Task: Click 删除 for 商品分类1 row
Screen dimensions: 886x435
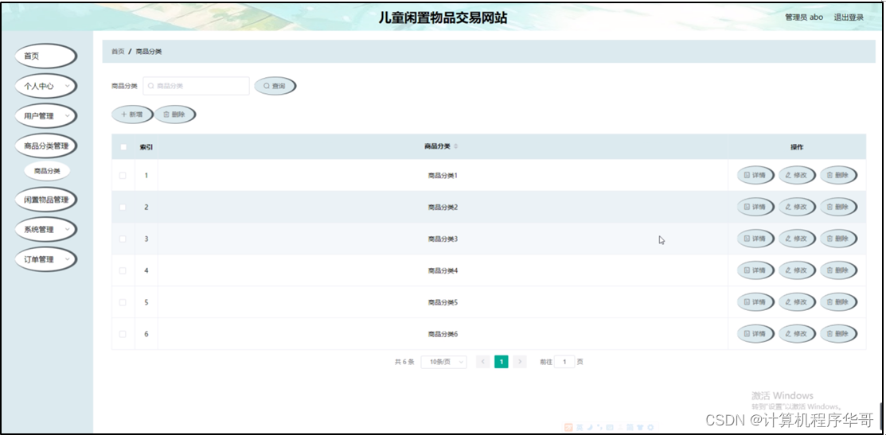Action: [838, 176]
